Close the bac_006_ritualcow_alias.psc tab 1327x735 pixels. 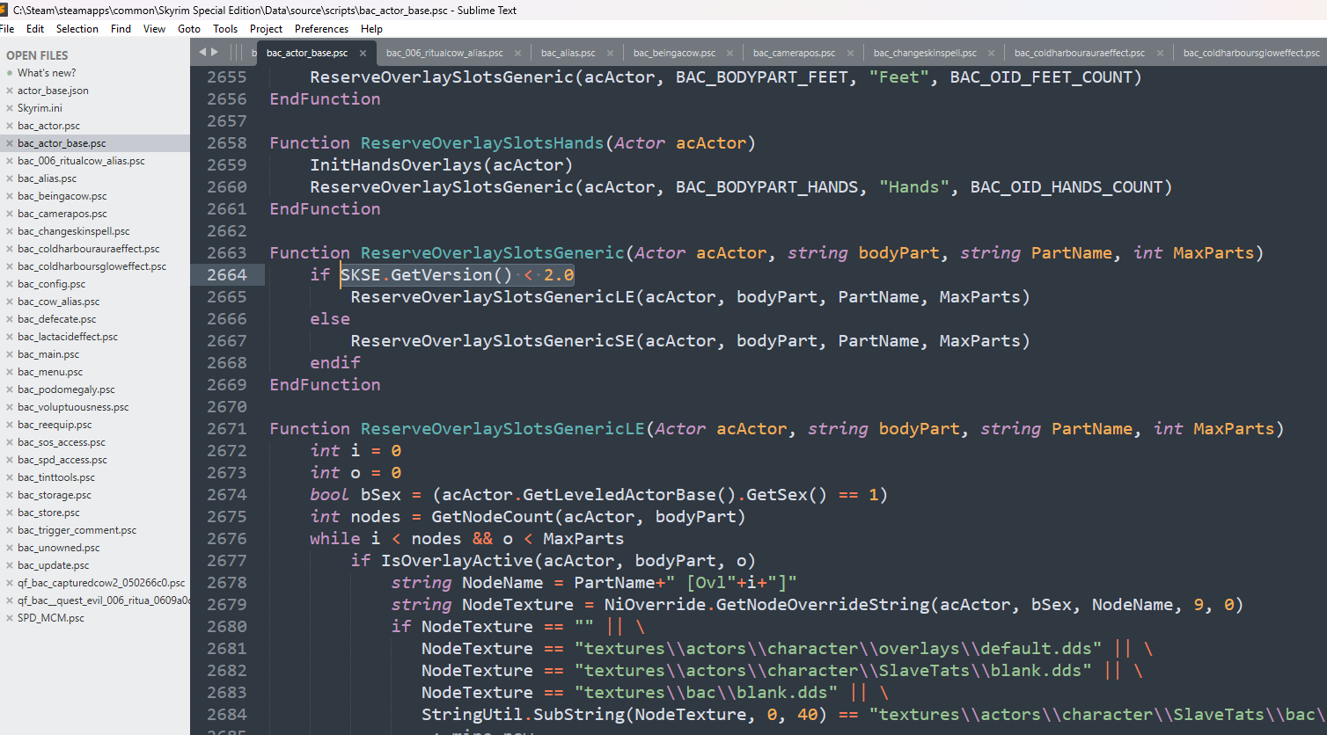click(x=517, y=53)
